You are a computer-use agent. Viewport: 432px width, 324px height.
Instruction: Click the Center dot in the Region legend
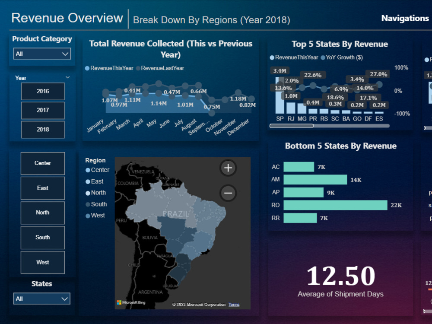point(87,170)
